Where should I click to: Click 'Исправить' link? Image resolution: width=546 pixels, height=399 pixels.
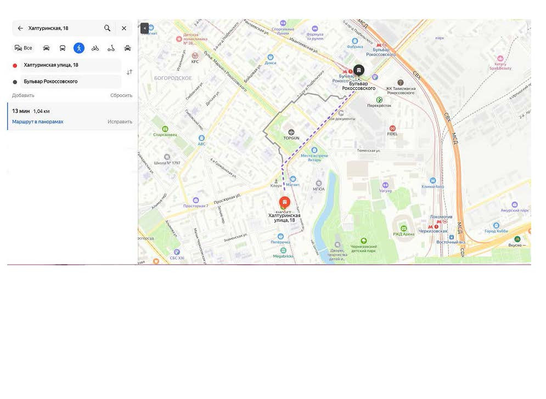pyautogui.click(x=120, y=122)
